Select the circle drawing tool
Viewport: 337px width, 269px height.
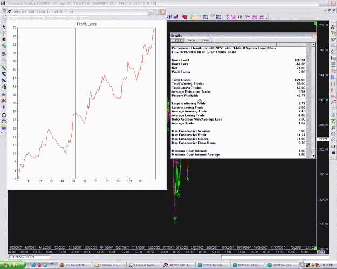[4, 115]
